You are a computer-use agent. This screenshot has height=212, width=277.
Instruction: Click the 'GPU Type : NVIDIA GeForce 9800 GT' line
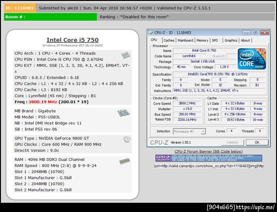coord(52,138)
